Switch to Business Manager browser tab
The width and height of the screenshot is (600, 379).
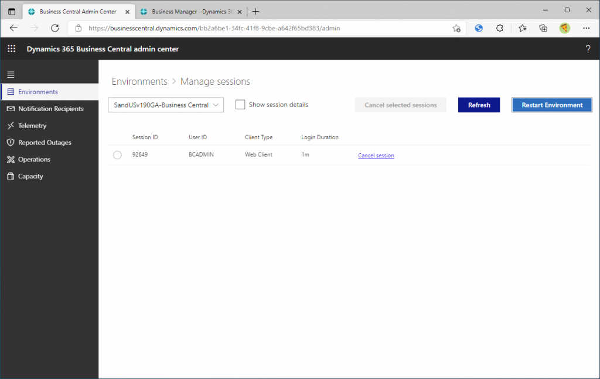187,12
